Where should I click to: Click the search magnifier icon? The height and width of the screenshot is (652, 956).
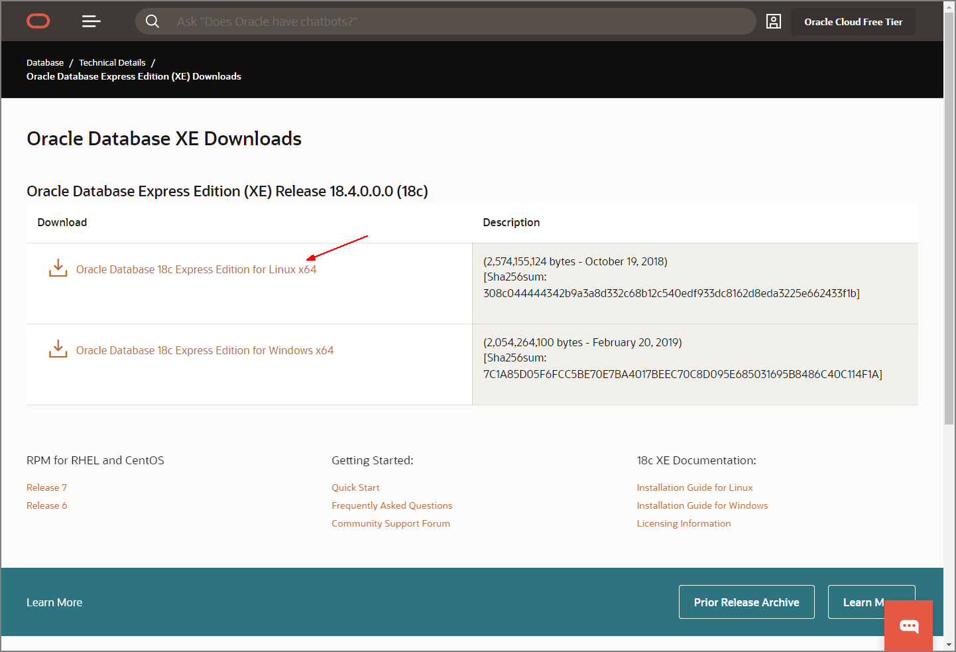152,21
